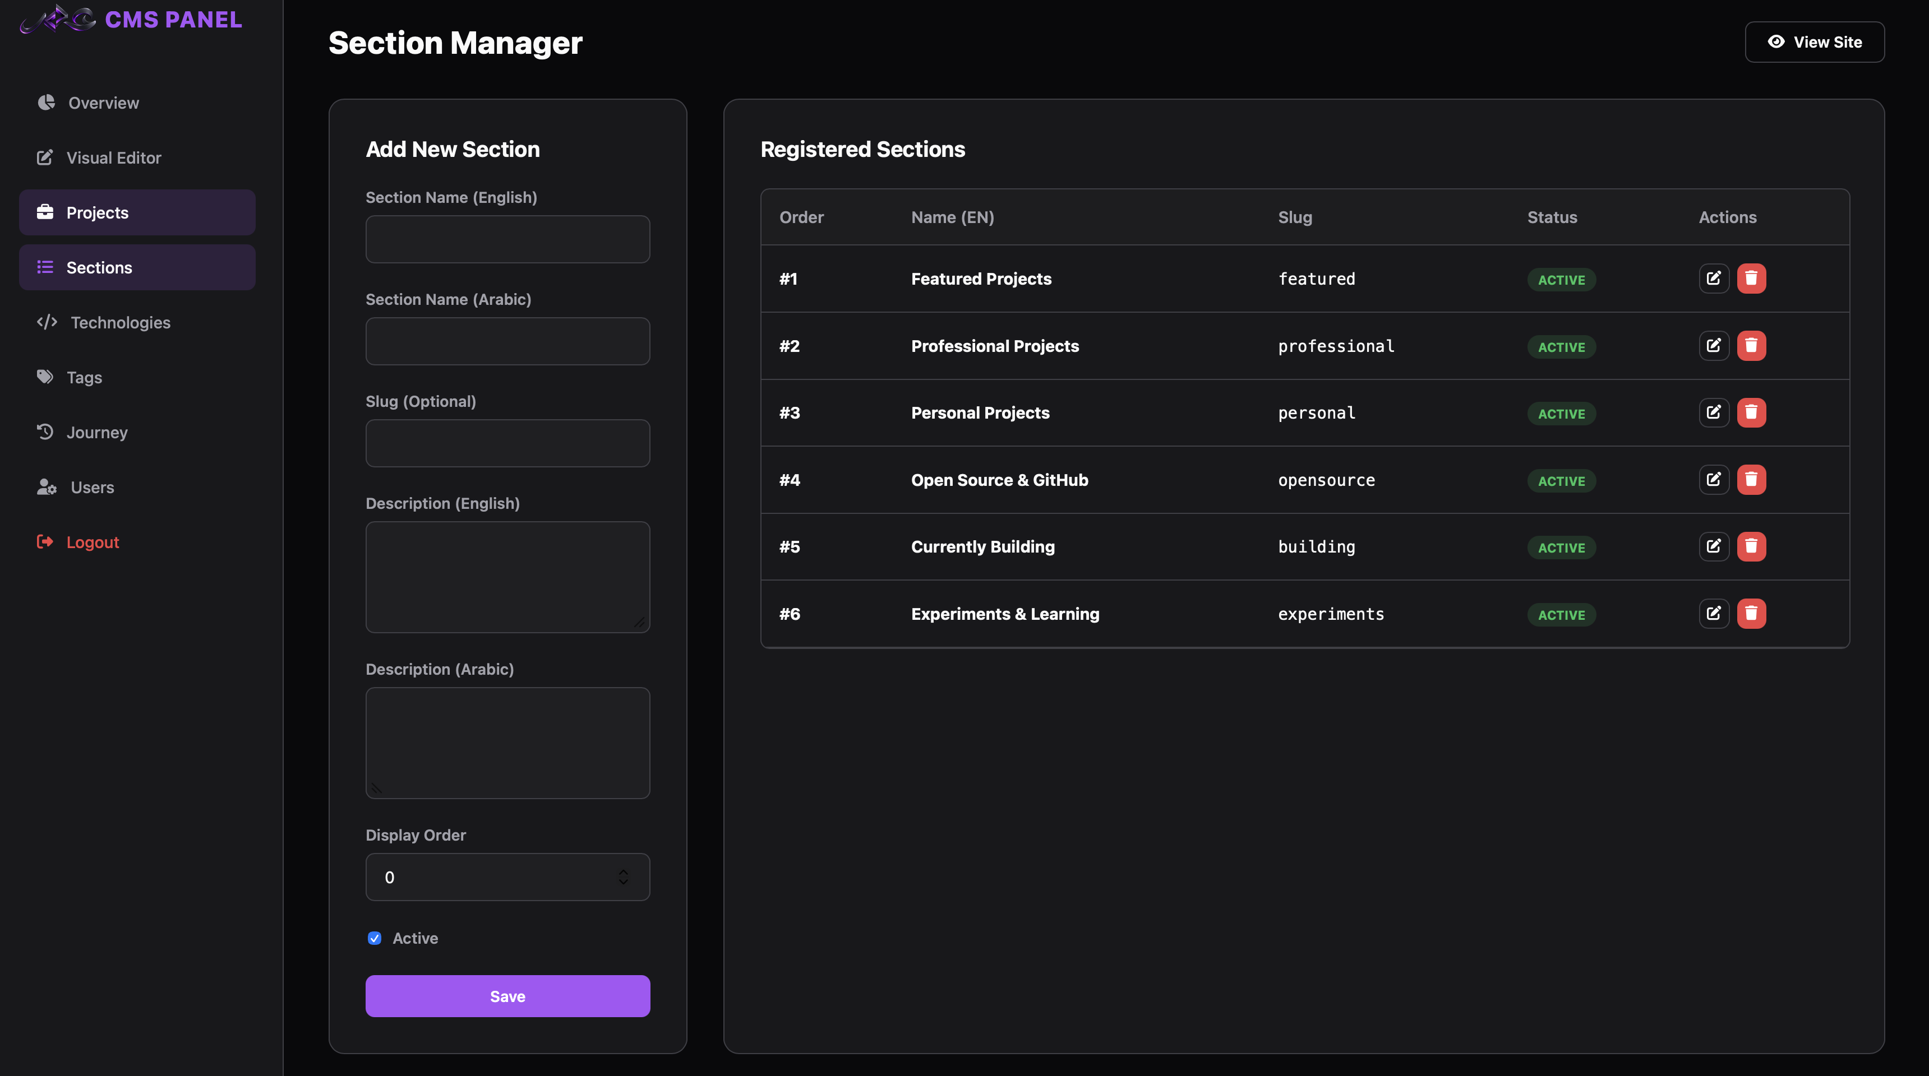Click the Slug (Optional) input

tap(507, 443)
